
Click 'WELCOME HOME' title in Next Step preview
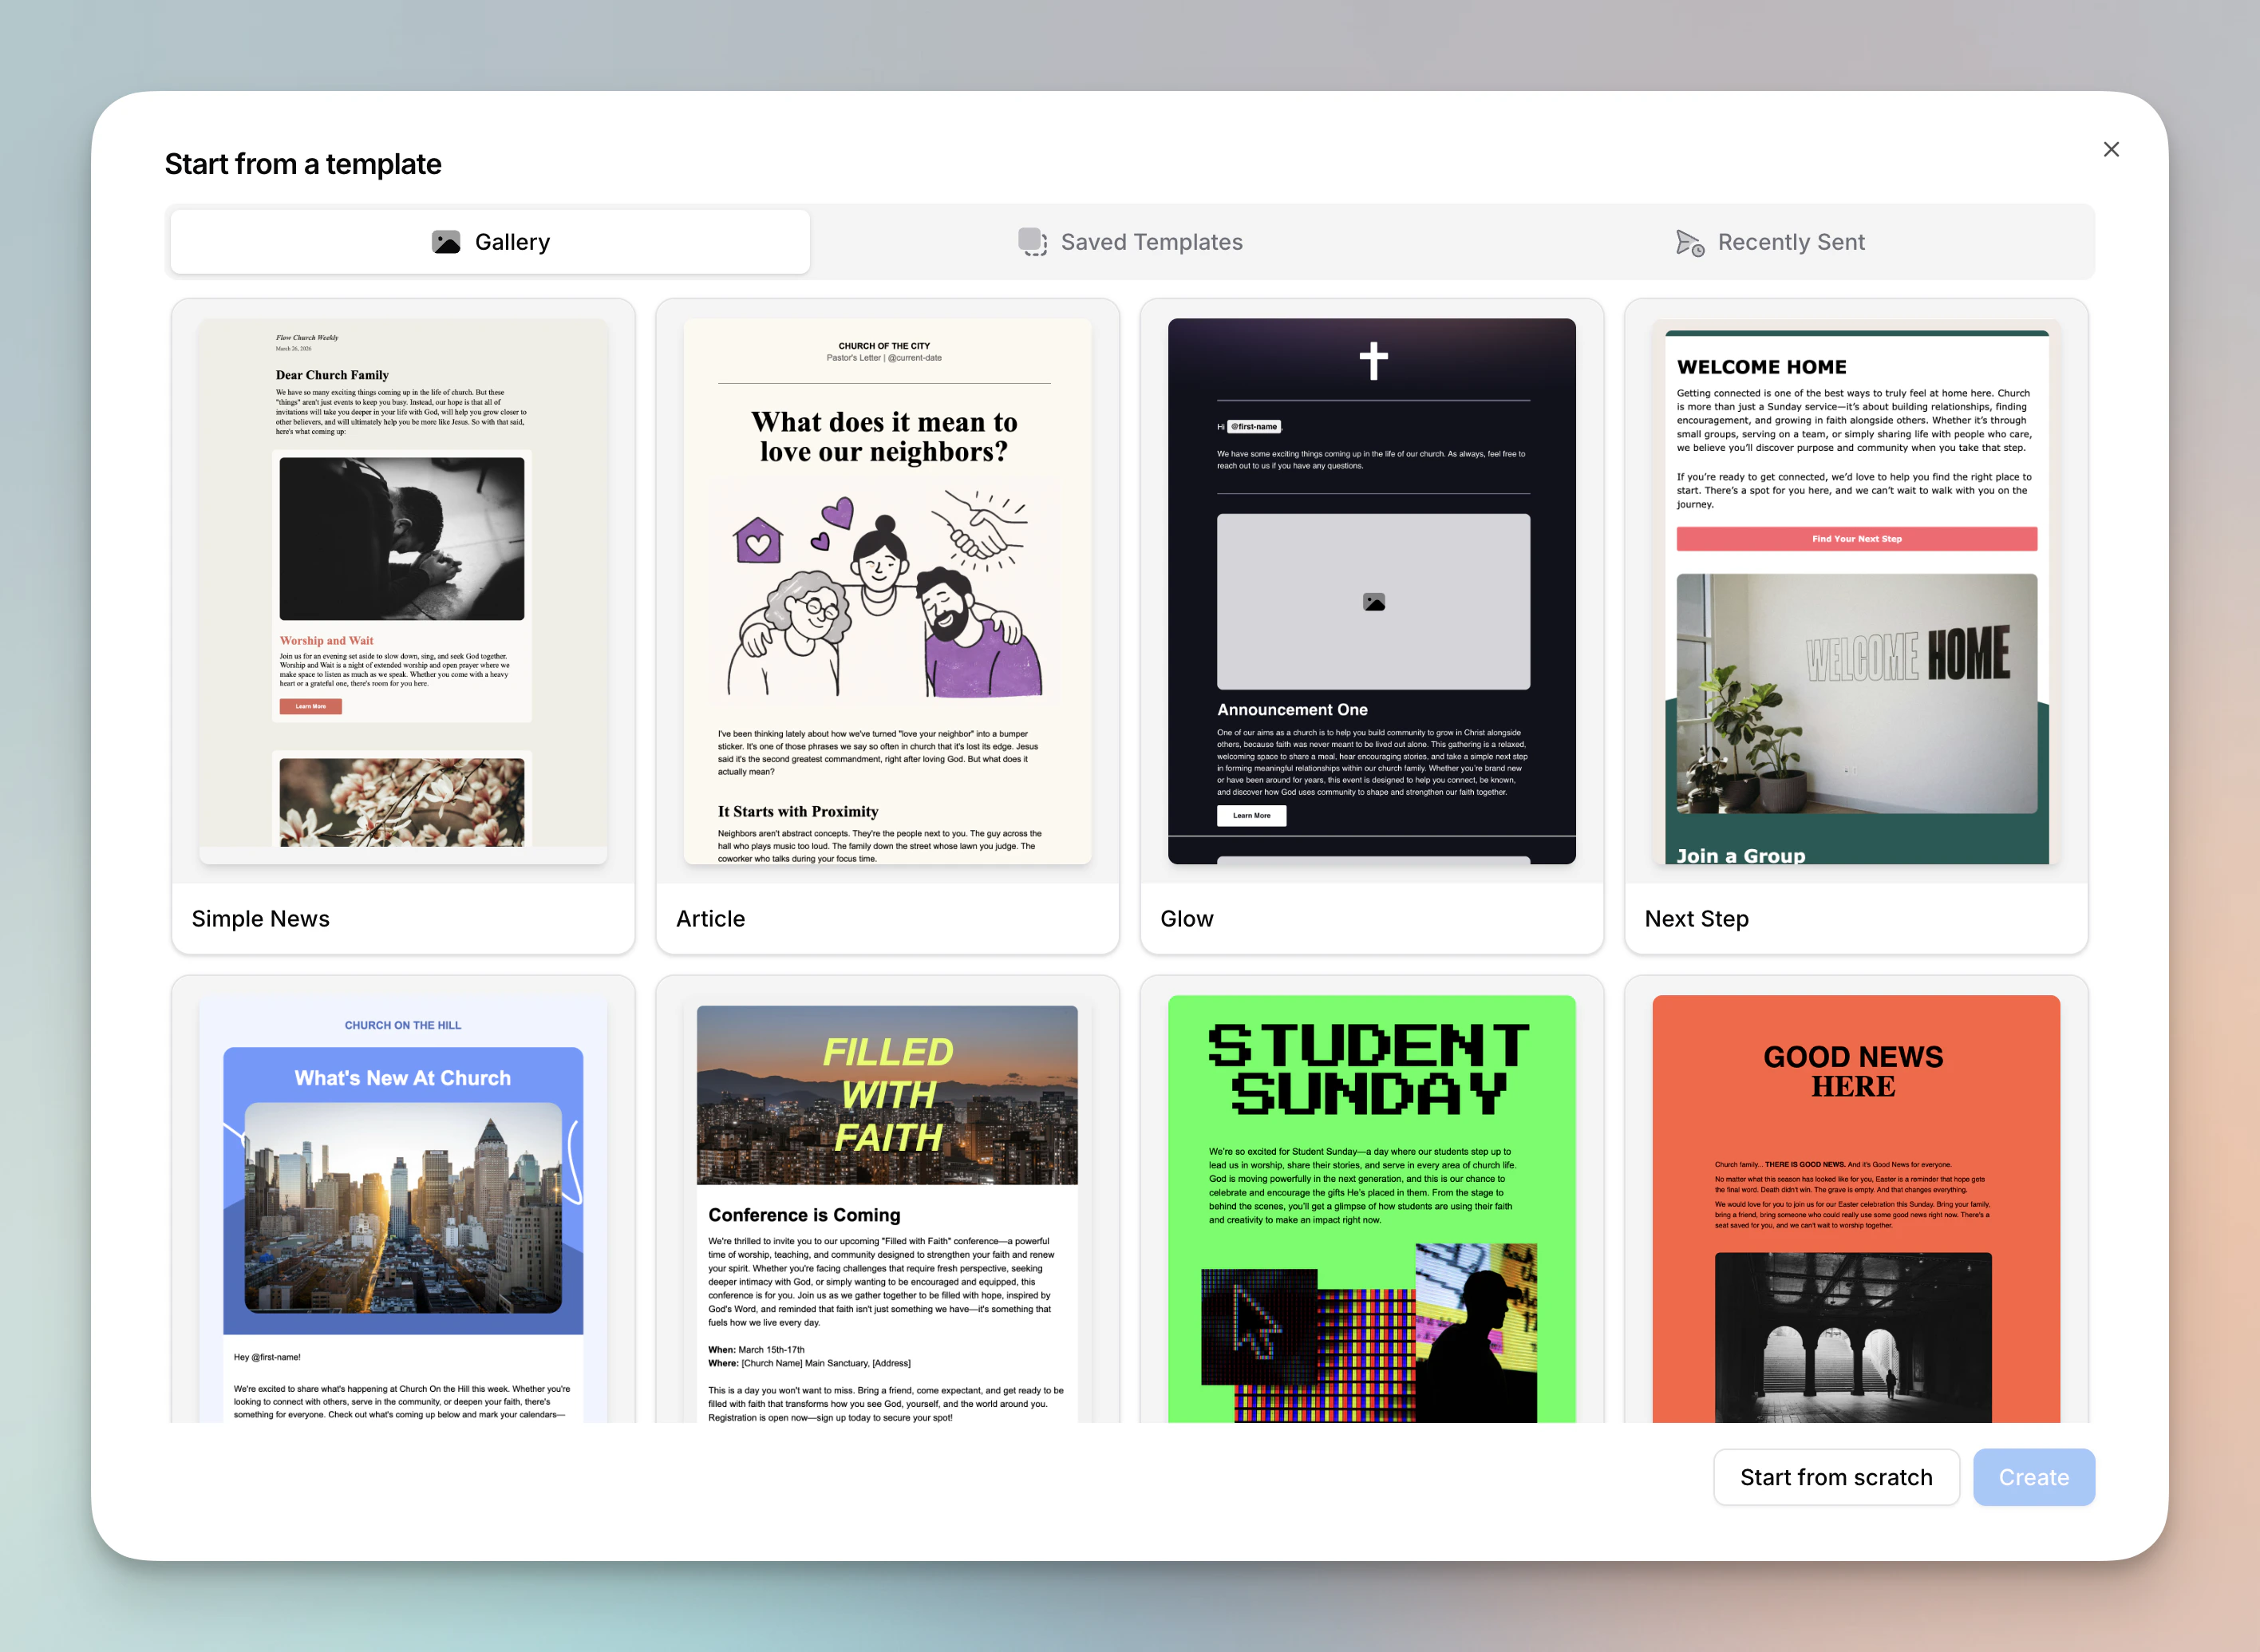1762,367
